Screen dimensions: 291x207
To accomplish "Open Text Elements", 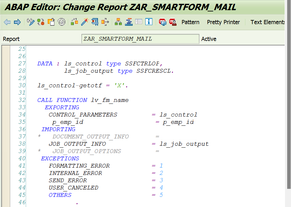I will coord(267,22).
